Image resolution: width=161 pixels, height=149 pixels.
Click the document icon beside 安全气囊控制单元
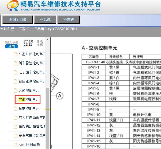pos(16,136)
